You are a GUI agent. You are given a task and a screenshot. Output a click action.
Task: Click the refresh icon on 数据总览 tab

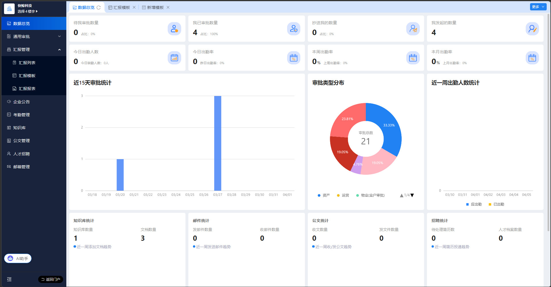[x=98, y=7]
